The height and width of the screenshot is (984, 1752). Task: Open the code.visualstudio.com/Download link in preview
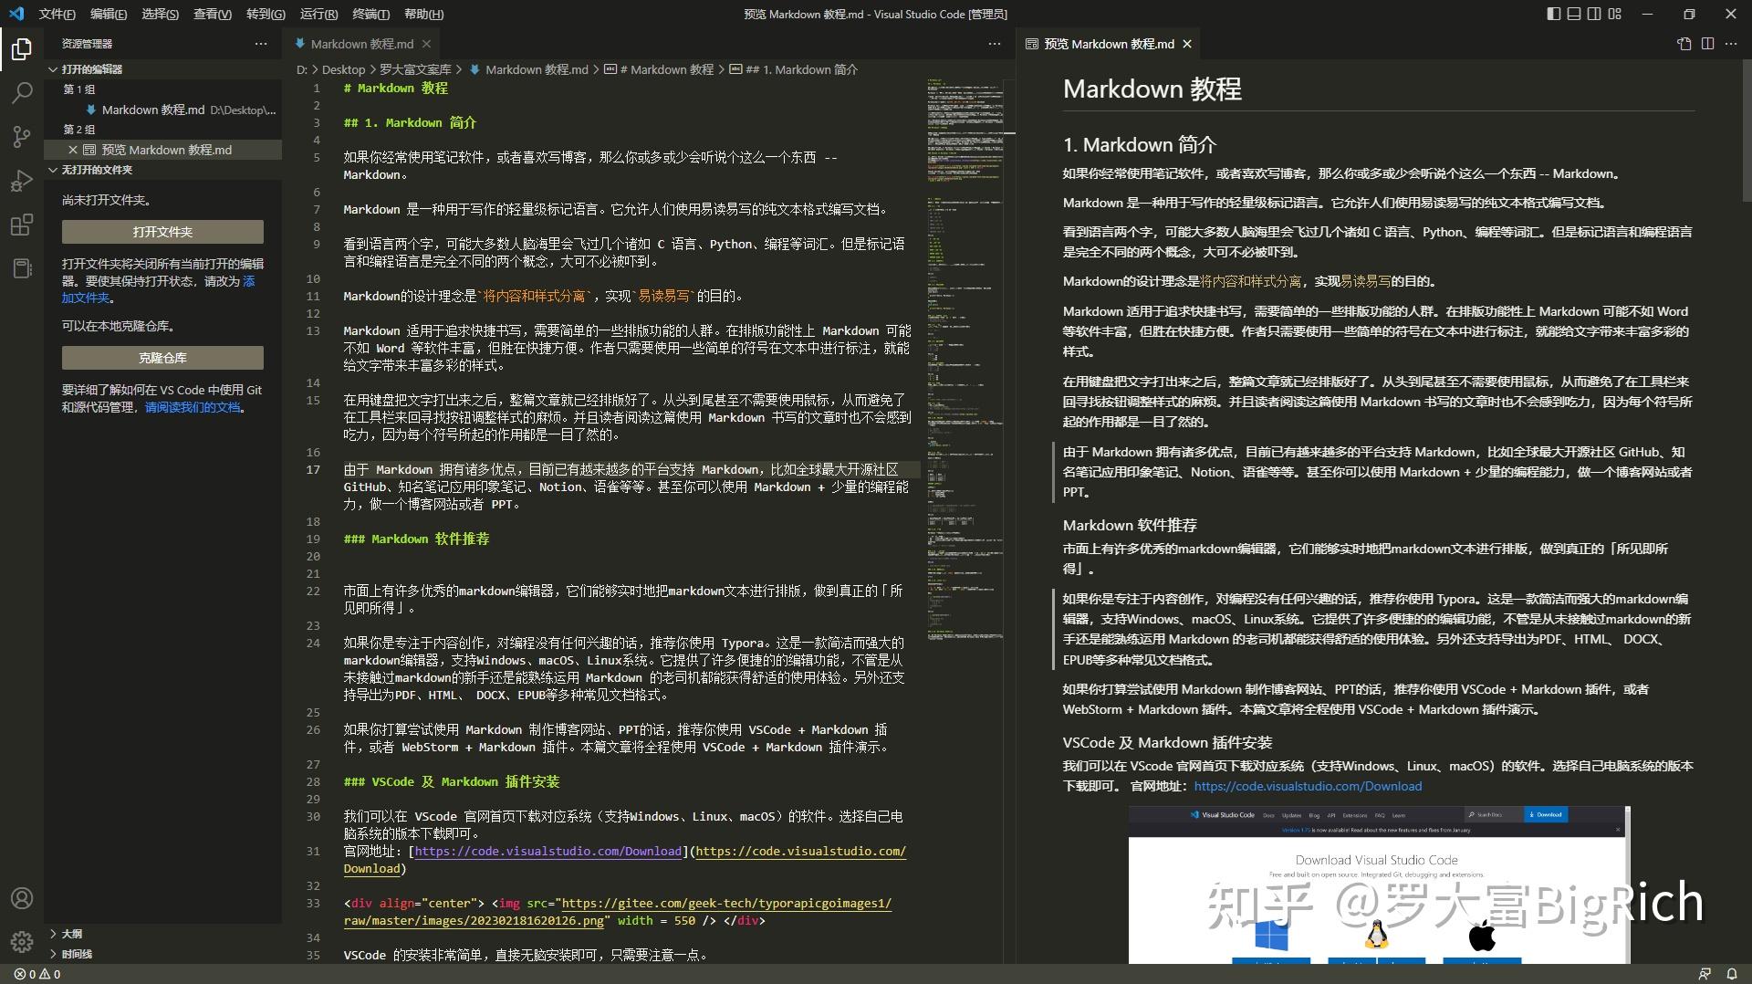click(1309, 786)
